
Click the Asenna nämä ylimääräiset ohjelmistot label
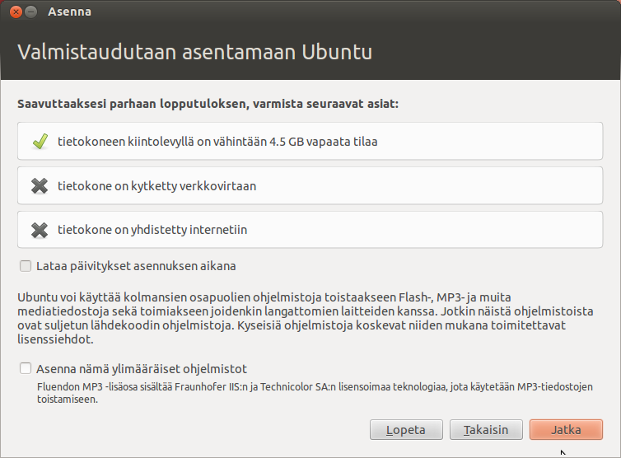coord(142,369)
